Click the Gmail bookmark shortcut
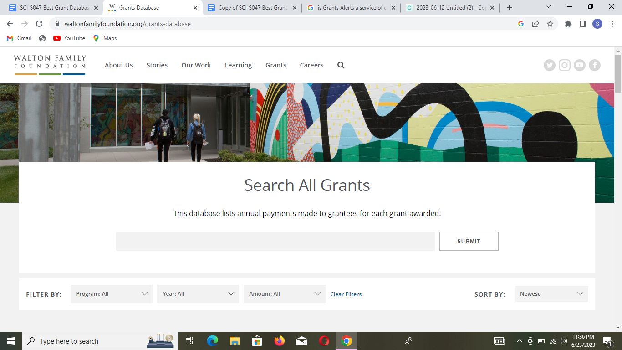The width and height of the screenshot is (622, 350). pyautogui.click(x=18, y=38)
